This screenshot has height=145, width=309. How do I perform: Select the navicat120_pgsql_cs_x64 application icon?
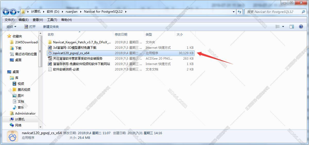point(50,53)
